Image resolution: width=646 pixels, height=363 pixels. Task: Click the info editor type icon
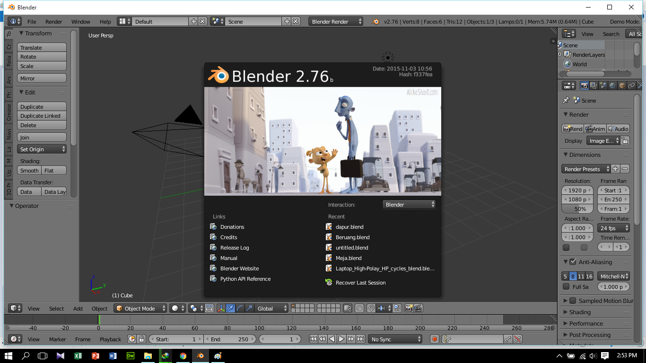[x=15, y=21]
